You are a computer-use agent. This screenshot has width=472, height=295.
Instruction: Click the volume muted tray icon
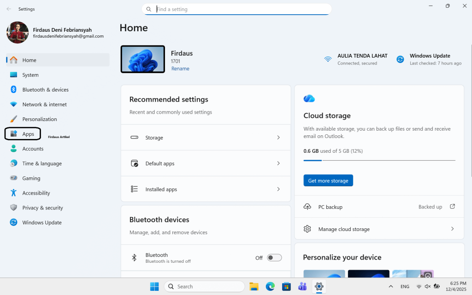[427, 286]
